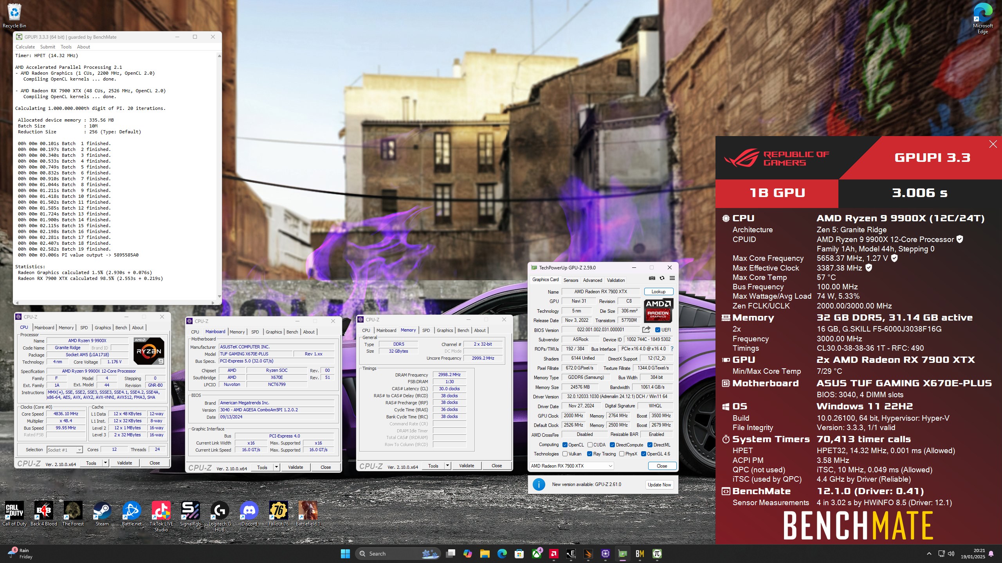Click the Lookup button in GPU-Z
1002x563 pixels.
658,292
